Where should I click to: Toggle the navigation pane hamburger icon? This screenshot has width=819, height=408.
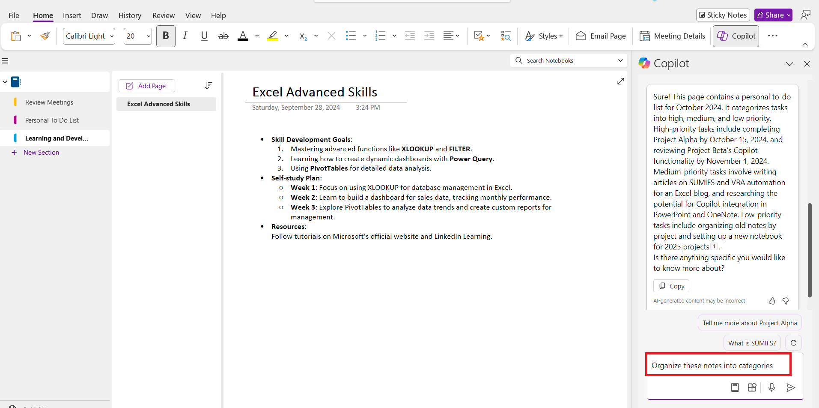coord(5,61)
